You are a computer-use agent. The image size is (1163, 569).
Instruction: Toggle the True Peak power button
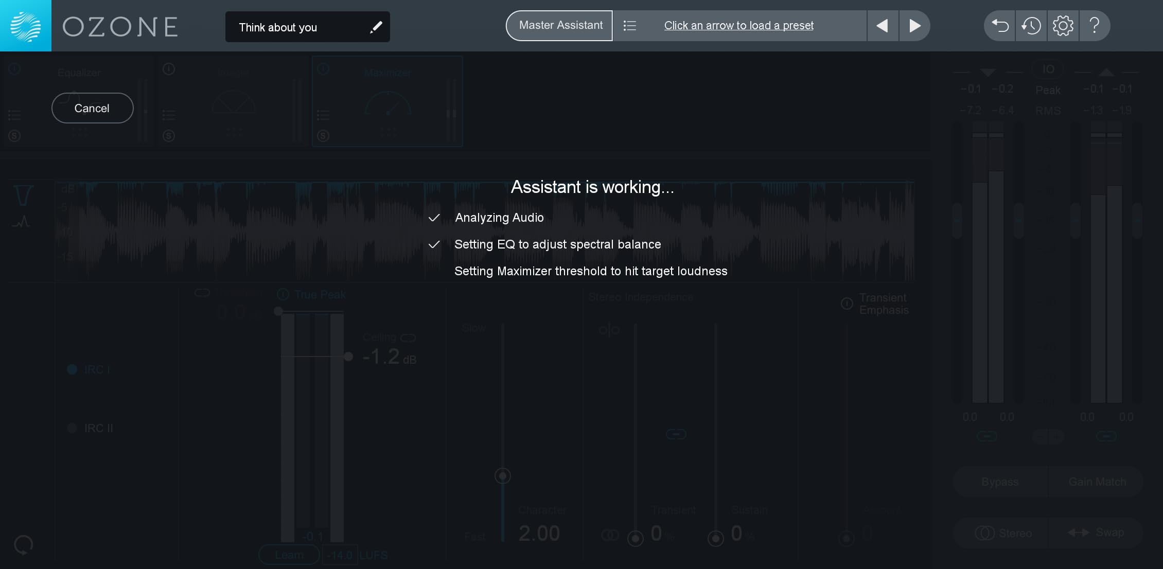(x=283, y=295)
